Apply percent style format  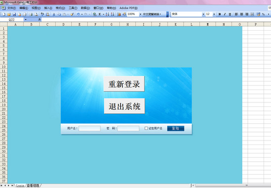[x=263, y=14]
